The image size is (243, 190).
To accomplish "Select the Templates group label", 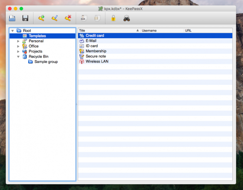I will point(37,36).
